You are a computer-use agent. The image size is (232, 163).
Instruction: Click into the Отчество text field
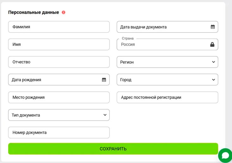click(59, 62)
